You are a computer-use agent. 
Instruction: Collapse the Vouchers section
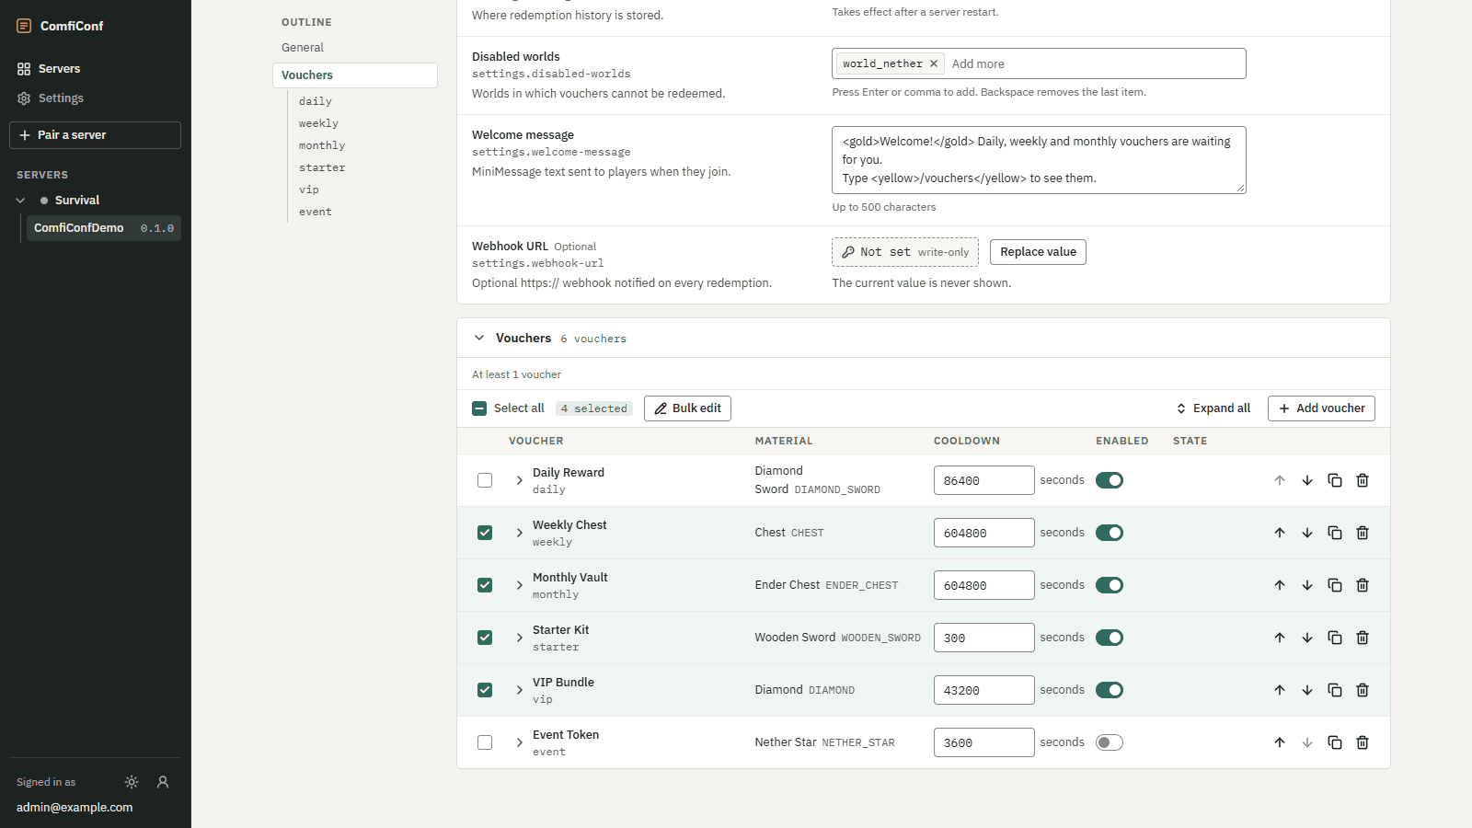479,338
